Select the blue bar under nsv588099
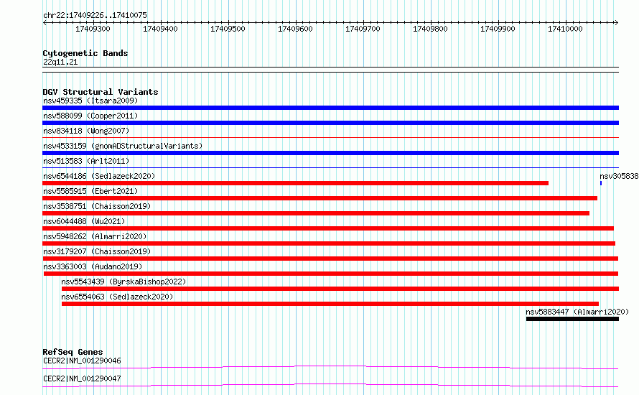Screen dimensions: 639x395 [330, 123]
